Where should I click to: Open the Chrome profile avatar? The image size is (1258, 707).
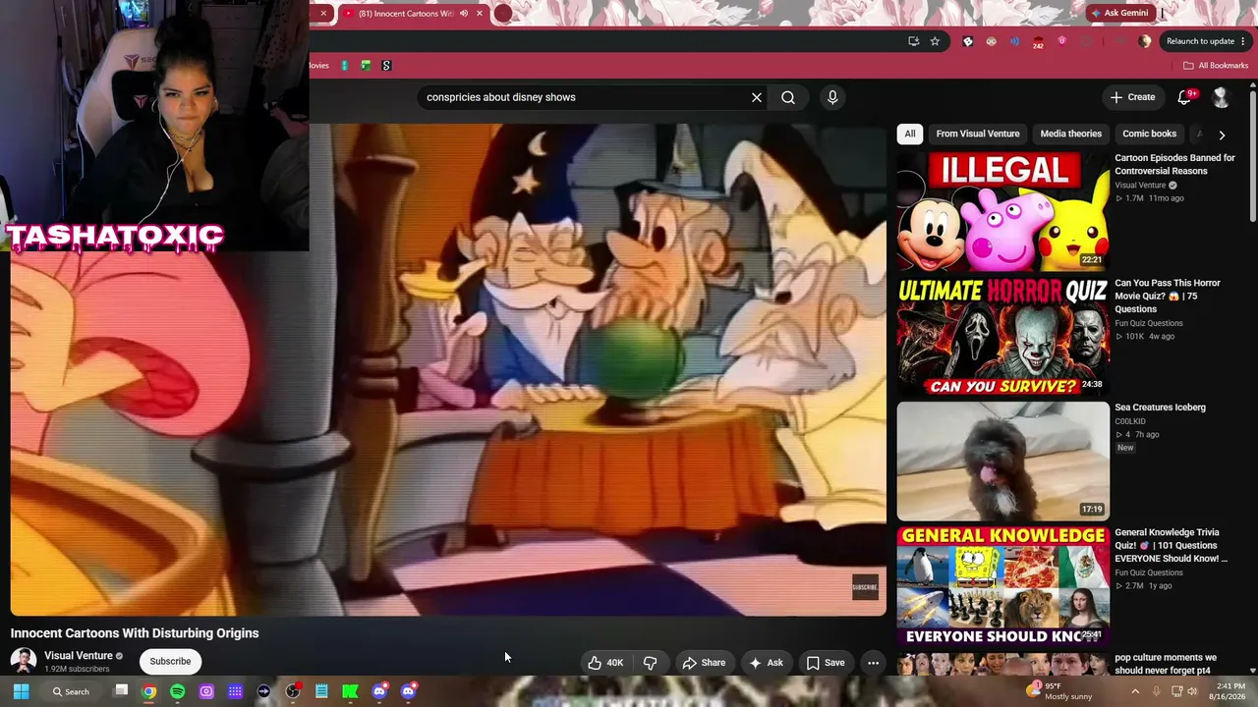pos(1144,41)
